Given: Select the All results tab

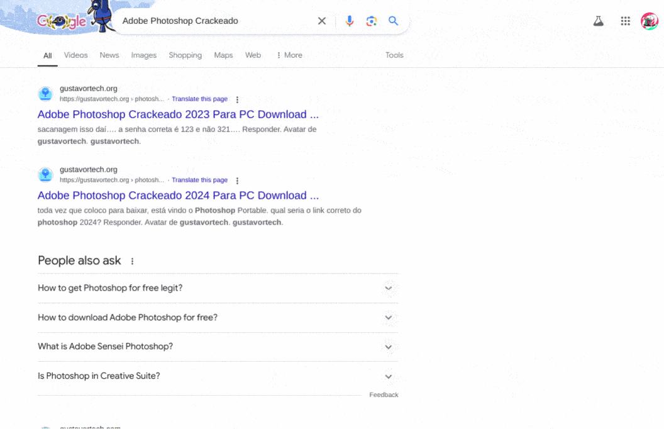Looking at the screenshot, I should click(x=47, y=55).
